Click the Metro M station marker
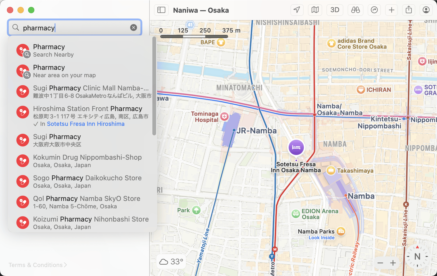This screenshot has width=437, height=276. [275, 249]
